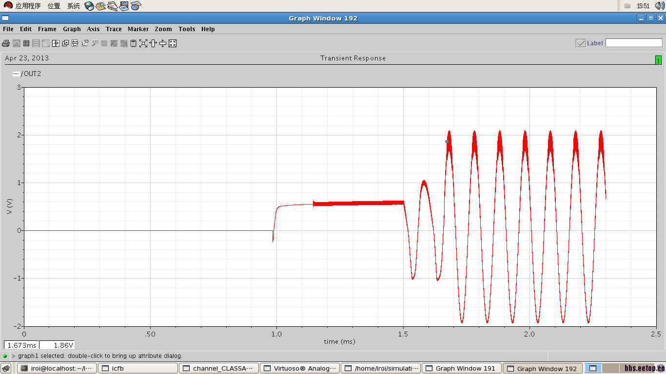Screen dimensions: 666x374
Task: Launch the web browser globe icon
Action: click(x=89, y=6)
